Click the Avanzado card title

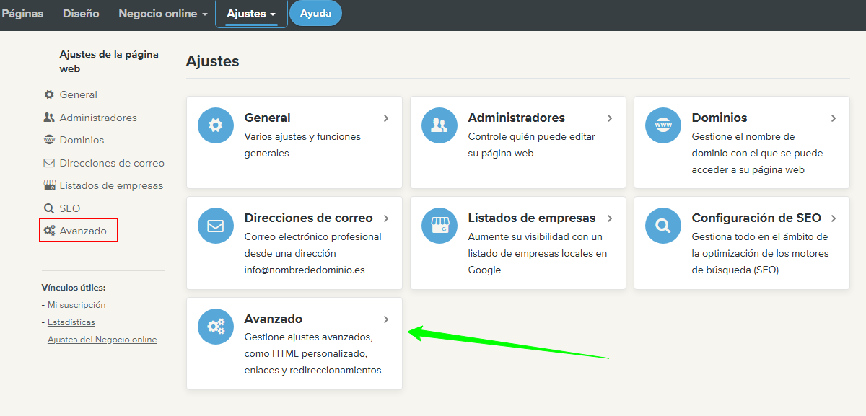[274, 319]
